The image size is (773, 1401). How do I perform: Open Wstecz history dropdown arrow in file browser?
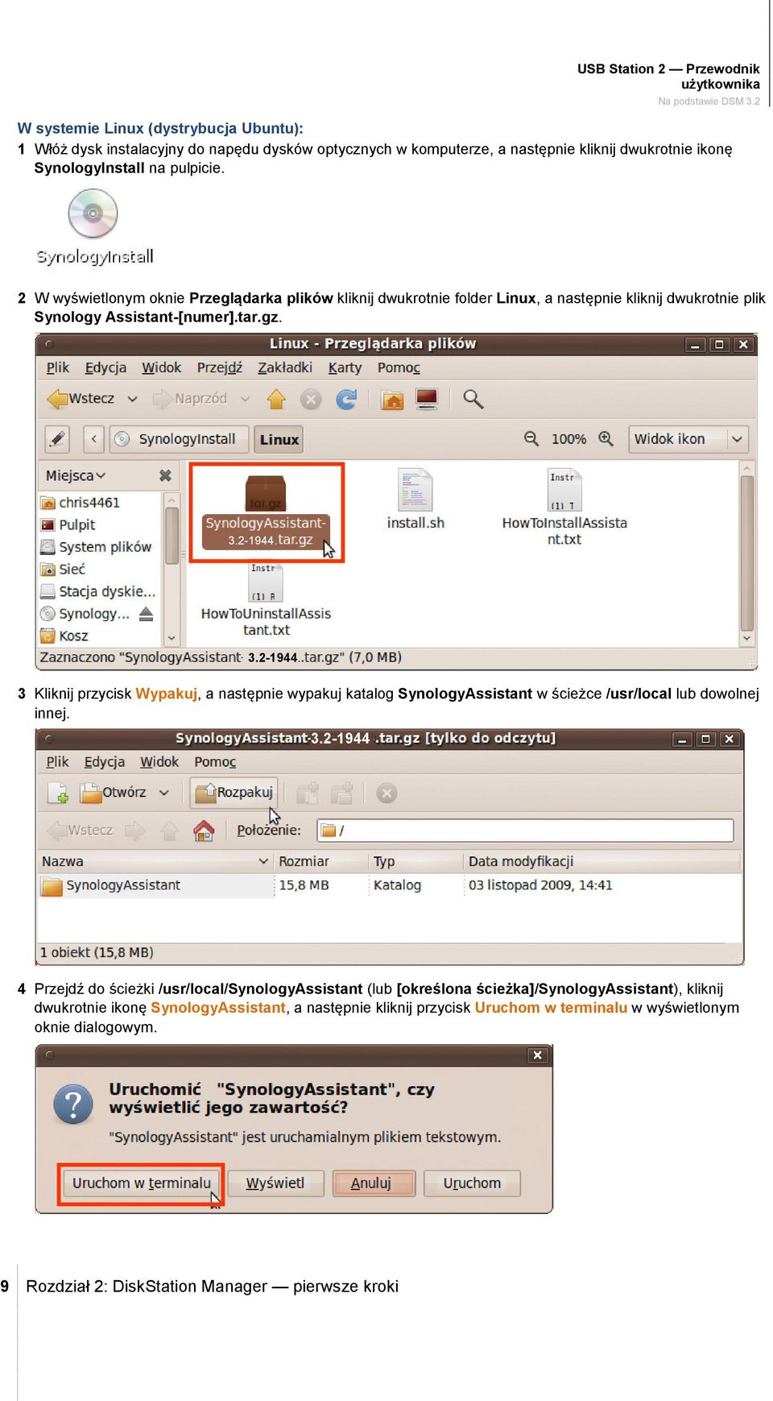pyautogui.click(x=133, y=399)
